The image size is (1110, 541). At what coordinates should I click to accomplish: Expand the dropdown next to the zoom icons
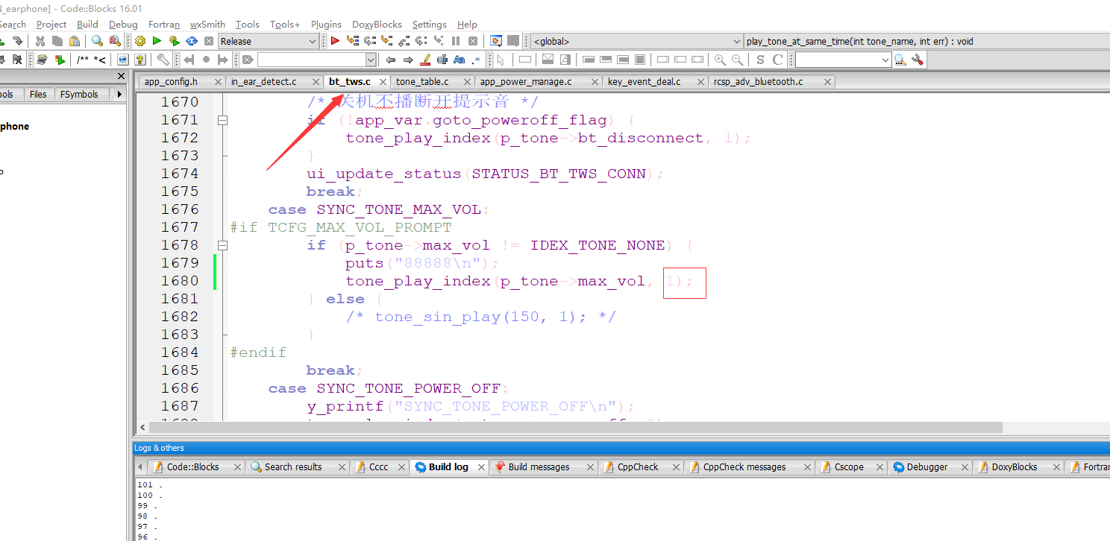tap(885, 60)
